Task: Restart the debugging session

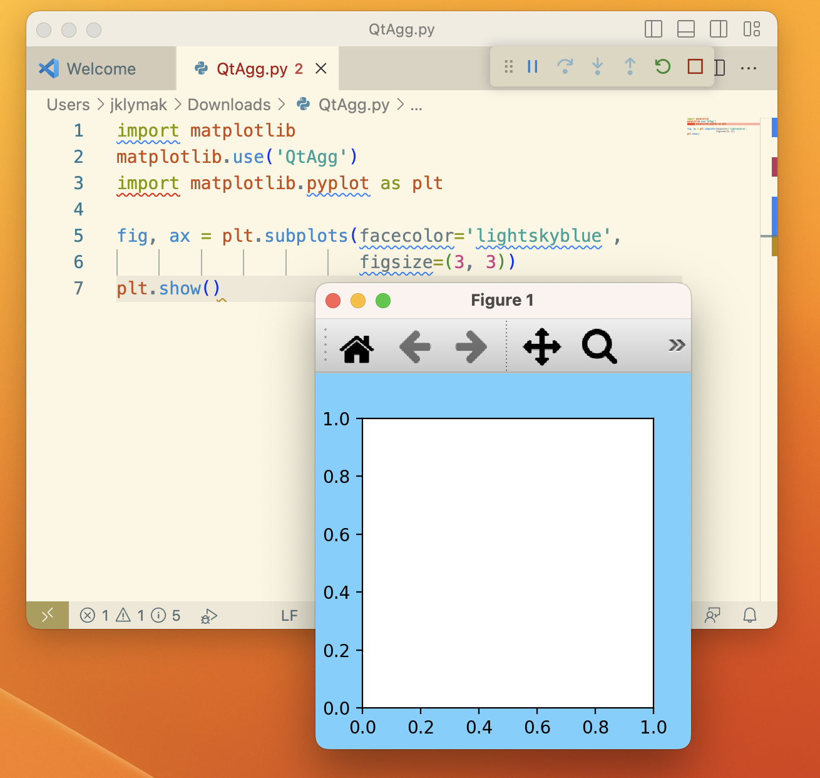Action: coord(662,66)
